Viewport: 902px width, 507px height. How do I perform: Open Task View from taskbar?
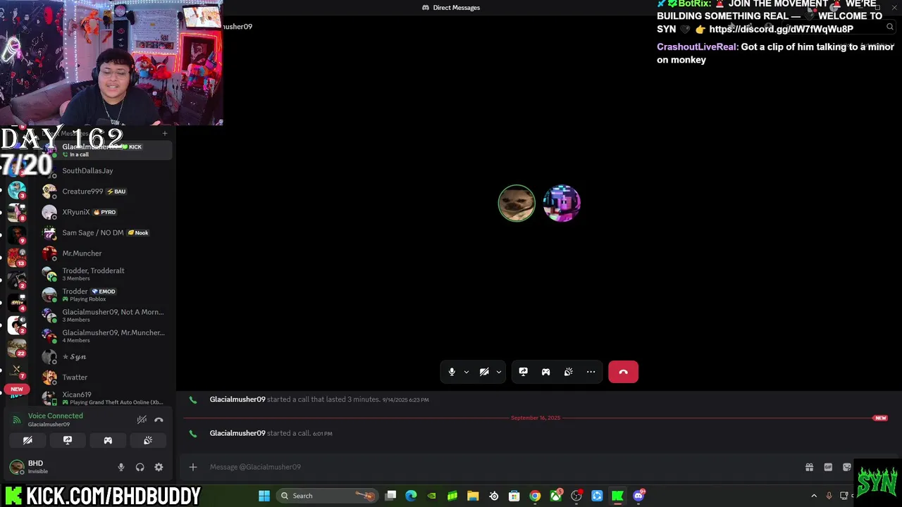(x=390, y=496)
